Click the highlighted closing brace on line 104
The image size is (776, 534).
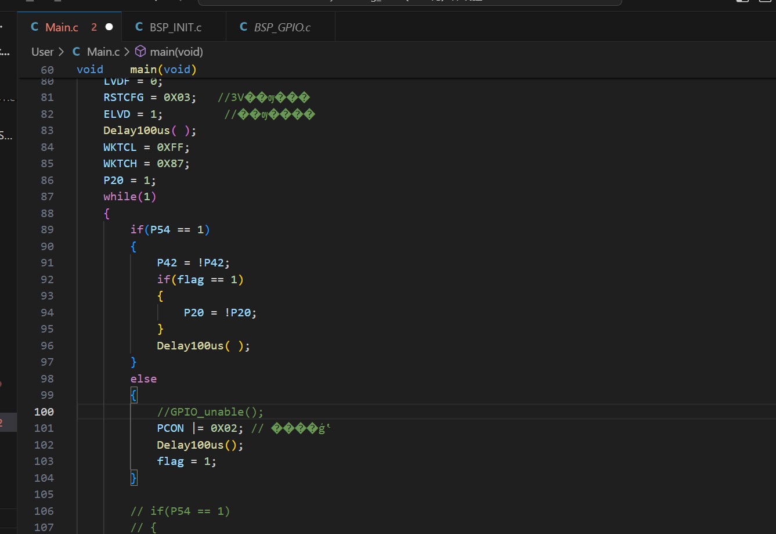(133, 478)
